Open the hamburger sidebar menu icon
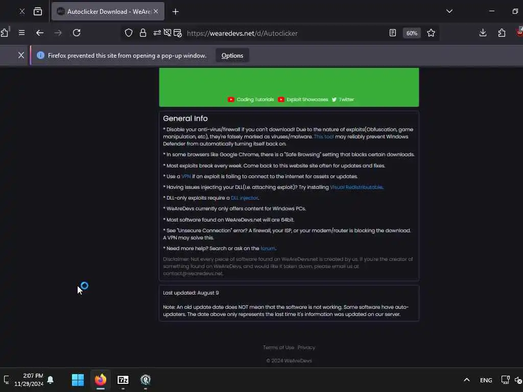The width and height of the screenshot is (523, 392). pyautogui.click(x=21, y=33)
